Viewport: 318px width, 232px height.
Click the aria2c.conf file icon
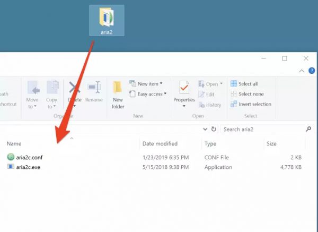(x=11, y=157)
